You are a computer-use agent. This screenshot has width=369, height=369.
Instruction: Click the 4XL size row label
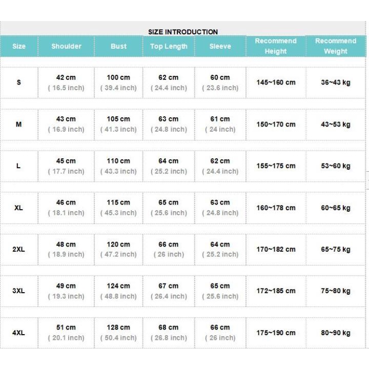point(19,333)
